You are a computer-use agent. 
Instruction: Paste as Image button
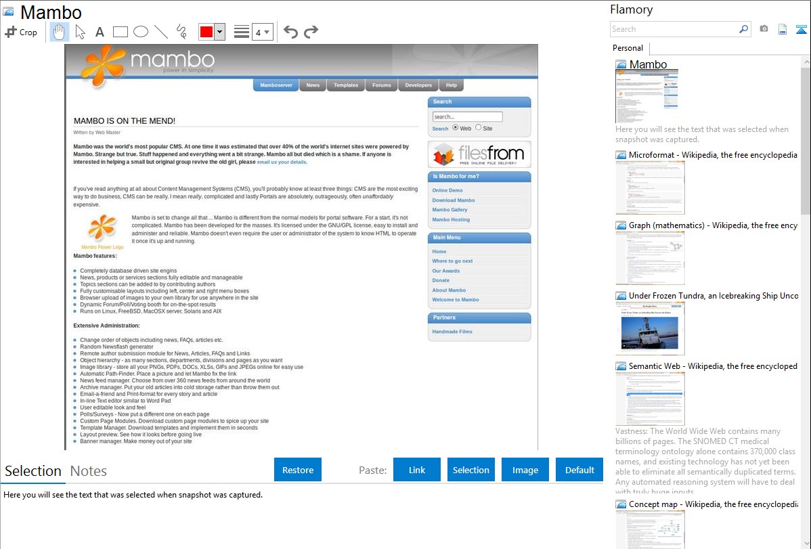(x=525, y=470)
